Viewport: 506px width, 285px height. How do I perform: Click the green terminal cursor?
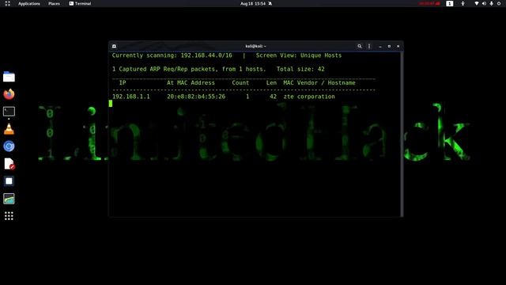pos(111,104)
